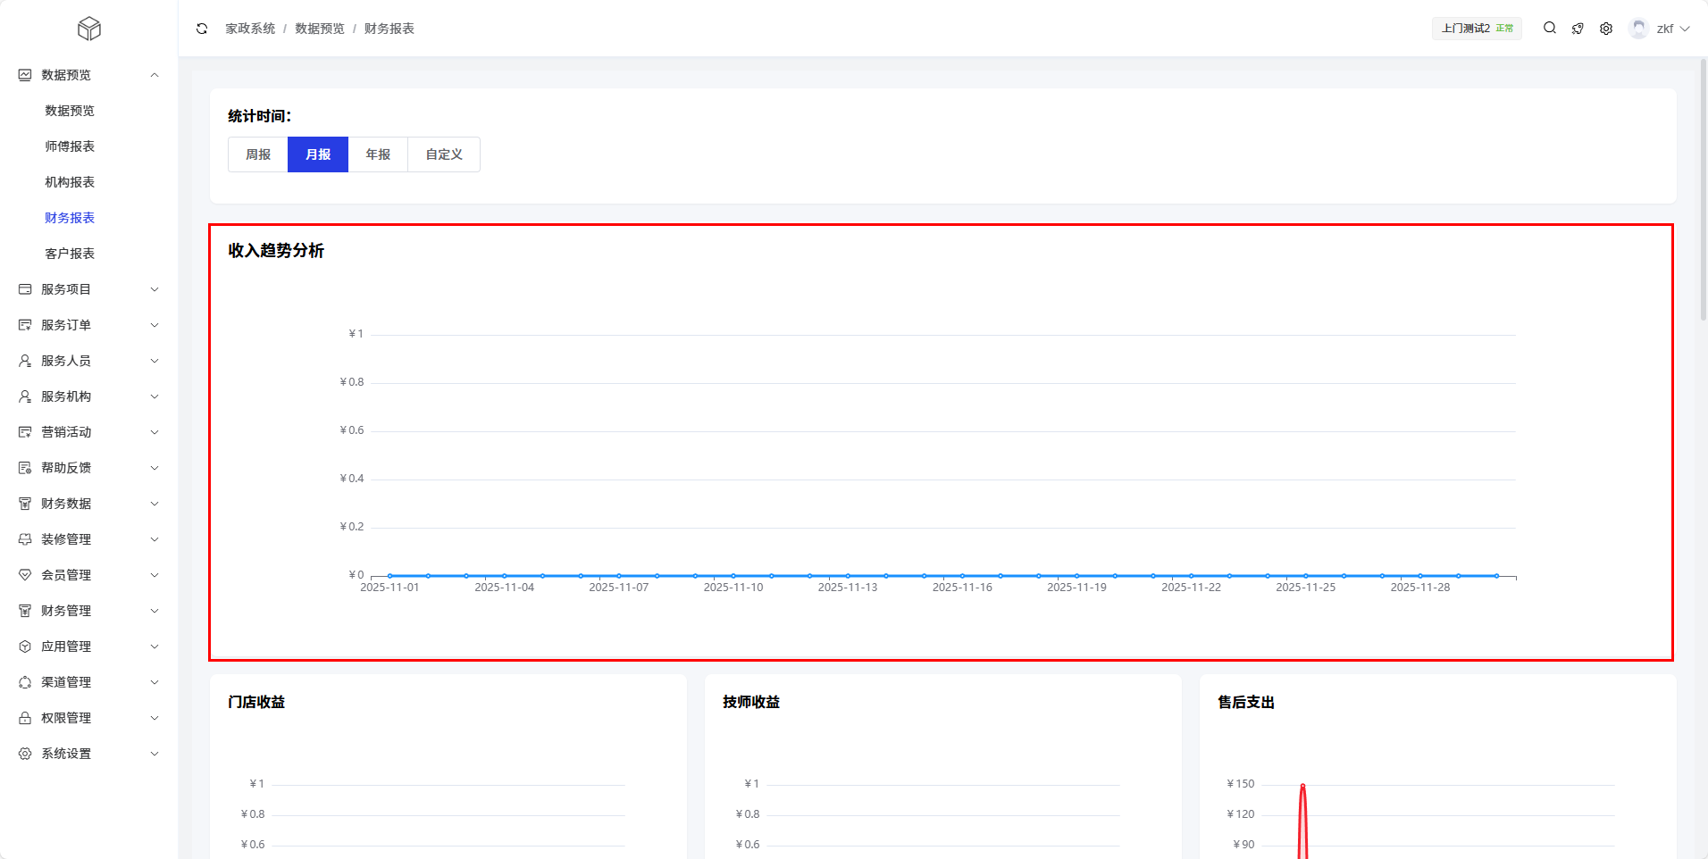Open 客户报表 in the sidebar
1708x859 pixels.
pos(70,254)
